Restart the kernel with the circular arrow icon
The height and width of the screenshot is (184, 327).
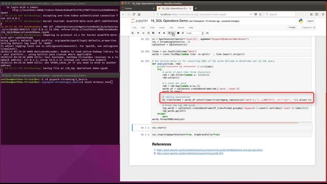183,33
